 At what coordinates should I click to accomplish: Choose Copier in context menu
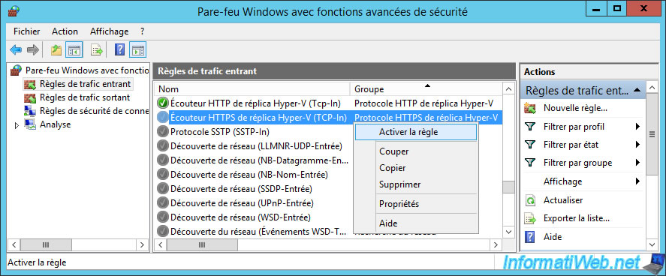(x=415, y=168)
